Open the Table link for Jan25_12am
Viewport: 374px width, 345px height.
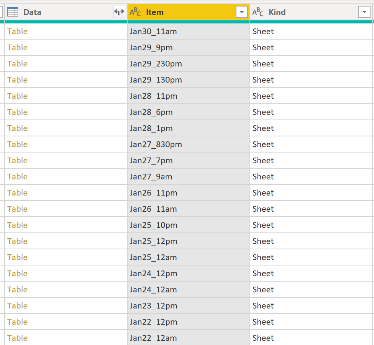17,257
